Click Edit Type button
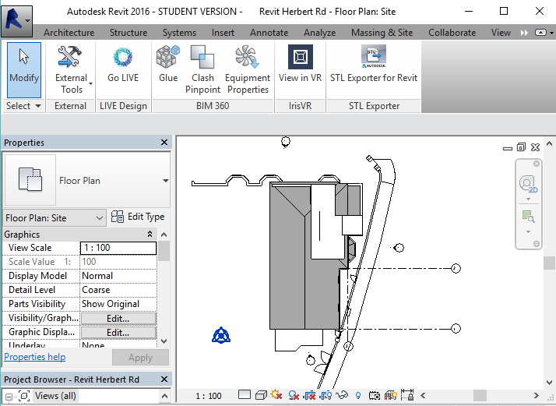Screen dimensions: 556x406 coord(139,217)
